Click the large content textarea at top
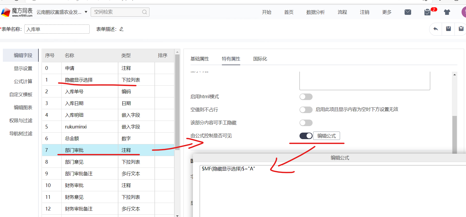466x217 pixels. pyautogui.click(x=365, y=81)
